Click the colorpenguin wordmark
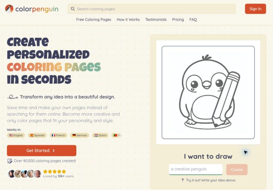 37,9
